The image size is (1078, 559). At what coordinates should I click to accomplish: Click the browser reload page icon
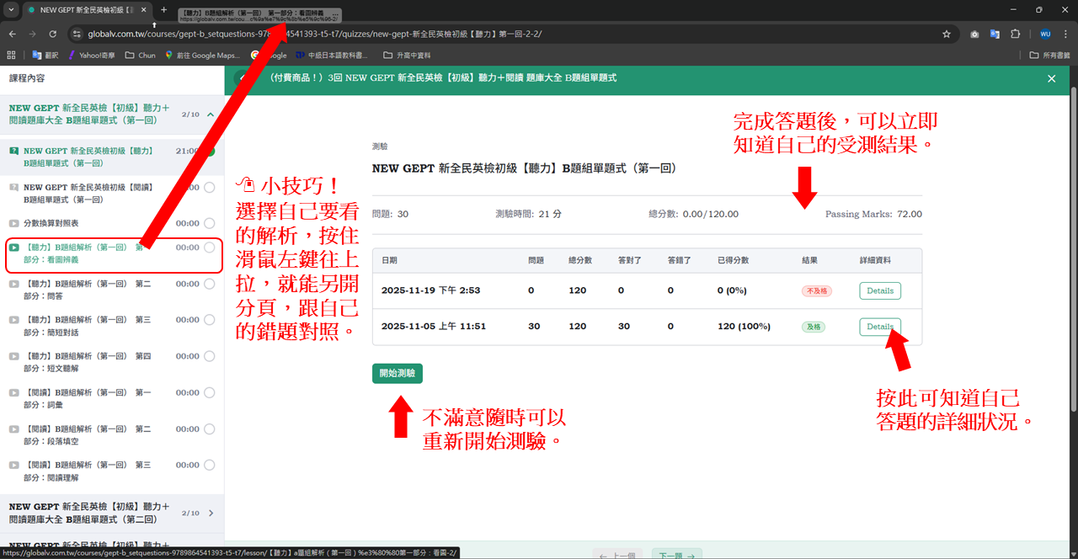tap(53, 34)
